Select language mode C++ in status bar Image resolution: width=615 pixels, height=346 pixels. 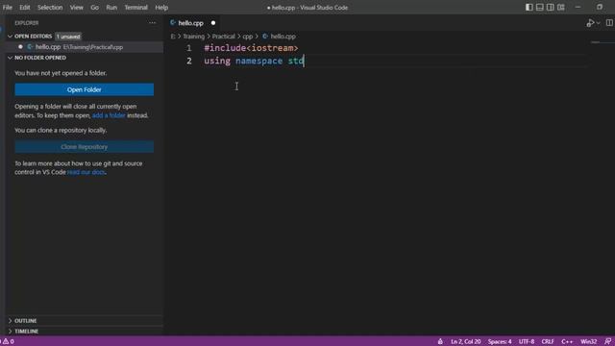click(x=567, y=342)
